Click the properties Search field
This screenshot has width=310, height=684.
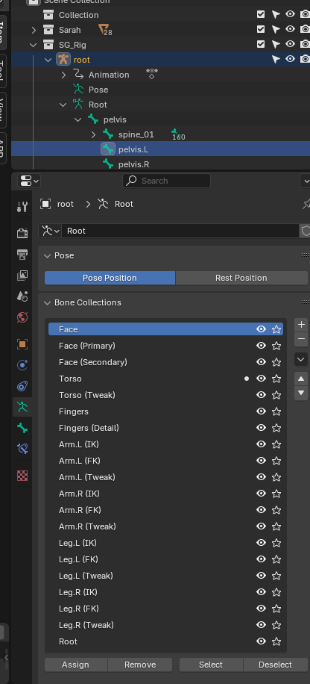point(166,181)
